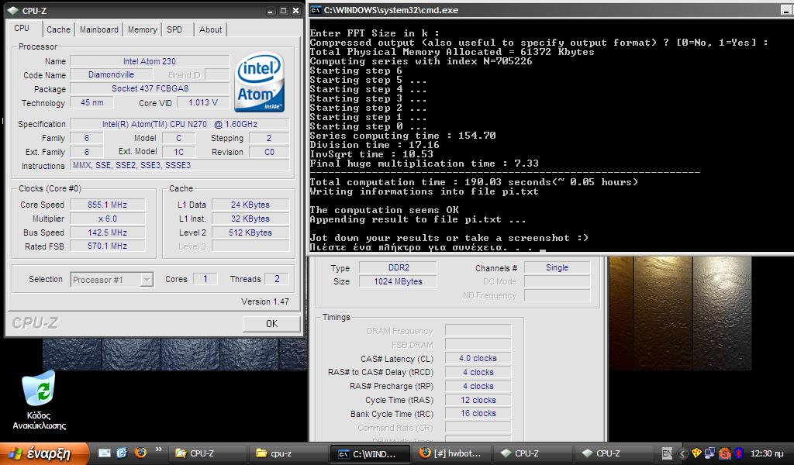Launch Internet Explorer quick launch icon
Screen dimensions: 794x465
pos(122,453)
